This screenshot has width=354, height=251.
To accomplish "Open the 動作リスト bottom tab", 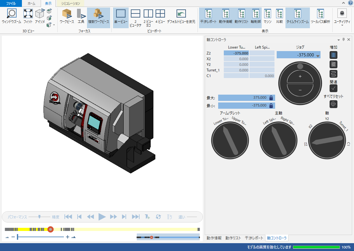I will pos(233,238).
